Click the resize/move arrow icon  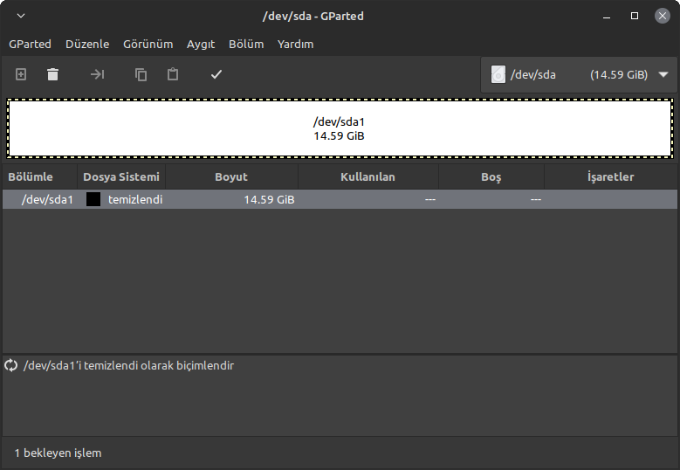(x=97, y=74)
